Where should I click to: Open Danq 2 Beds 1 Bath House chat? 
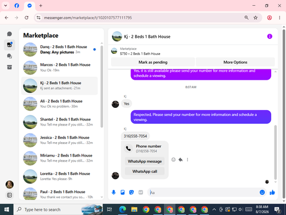coord(59,49)
